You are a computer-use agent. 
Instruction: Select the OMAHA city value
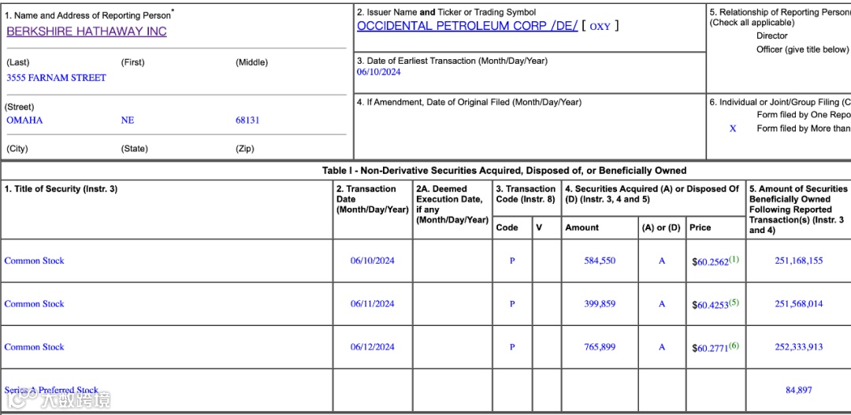(x=24, y=120)
